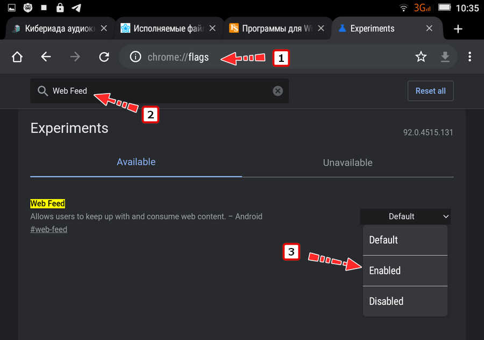The height and width of the screenshot is (340, 484).
Task: Go back with the left arrow
Action: pyautogui.click(x=46, y=57)
